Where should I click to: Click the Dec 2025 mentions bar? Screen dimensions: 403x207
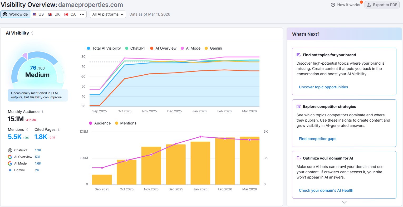point(176,165)
